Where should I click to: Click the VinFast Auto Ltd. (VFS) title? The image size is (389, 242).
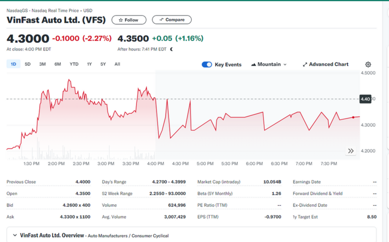click(x=56, y=20)
